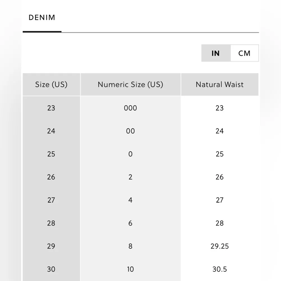Click numeric size 8 cell
The width and height of the screenshot is (281, 281).
[130, 246]
